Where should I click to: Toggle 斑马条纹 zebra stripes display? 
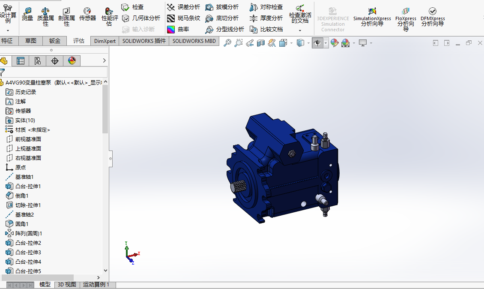[x=184, y=18]
